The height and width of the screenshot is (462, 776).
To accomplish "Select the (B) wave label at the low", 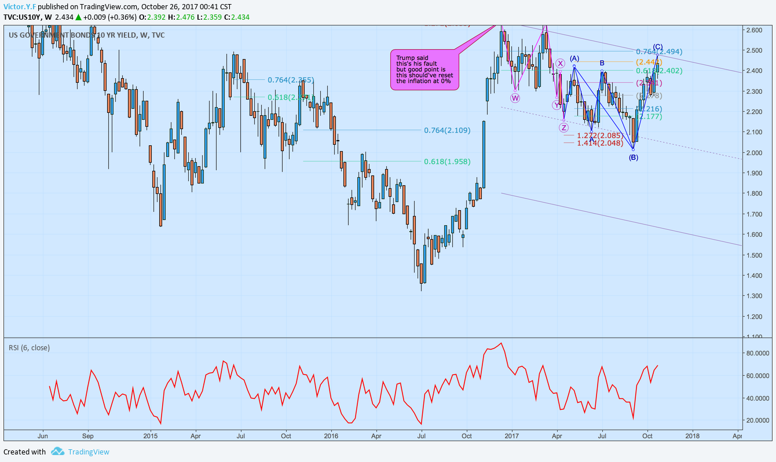I will (634, 157).
